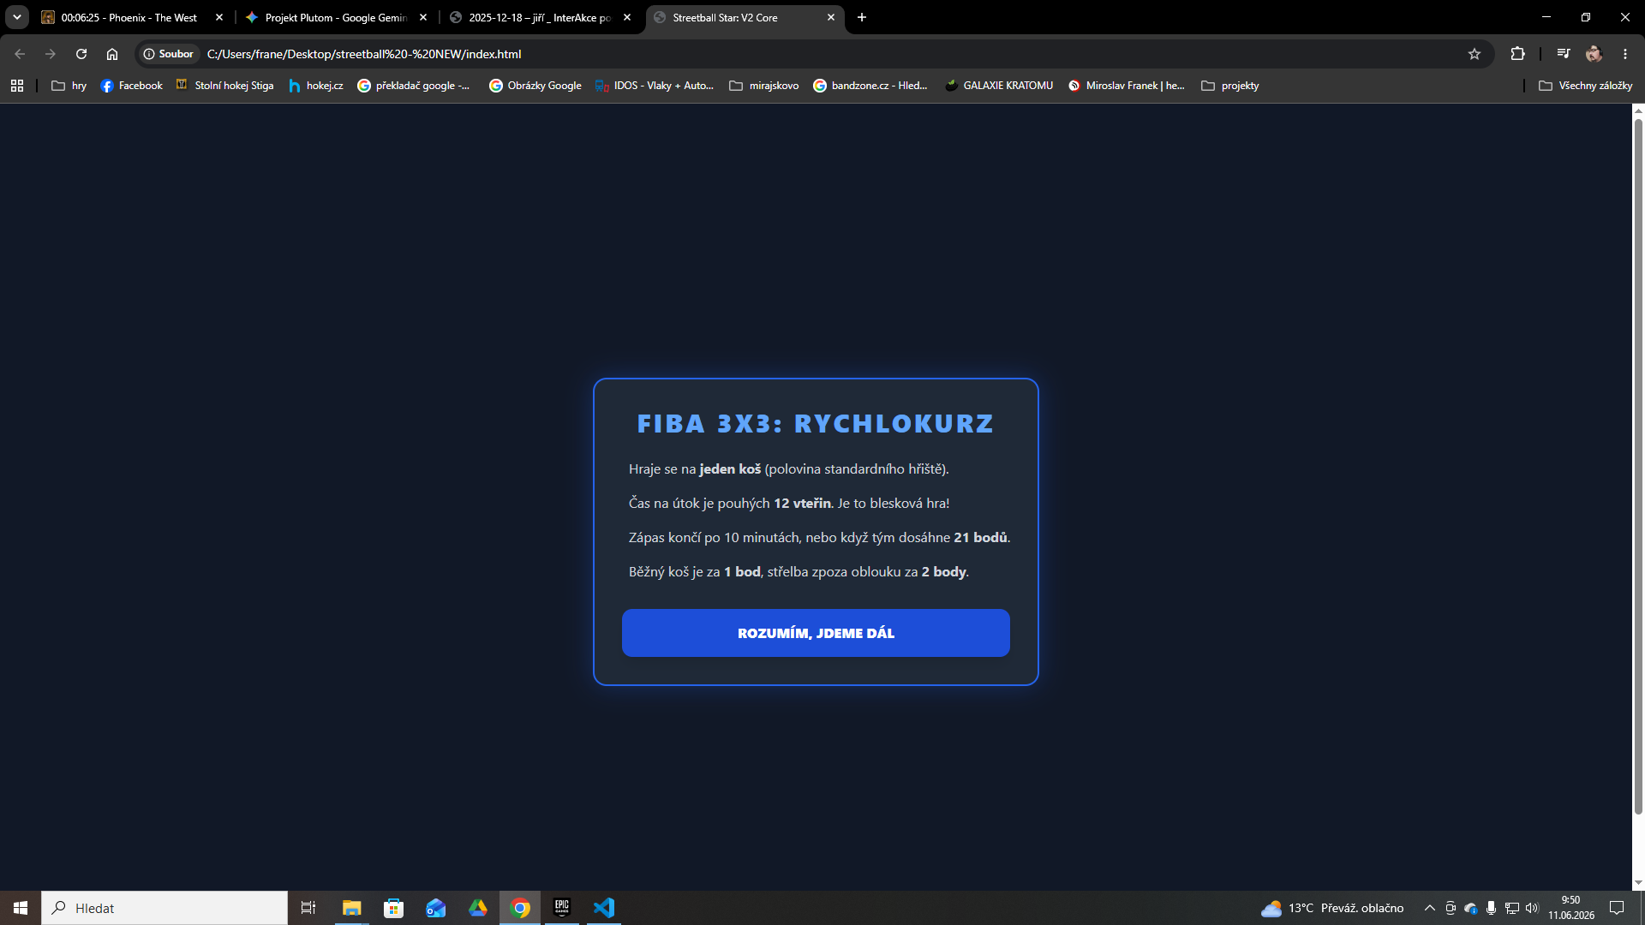Expand the tab search dropdown

[17, 17]
